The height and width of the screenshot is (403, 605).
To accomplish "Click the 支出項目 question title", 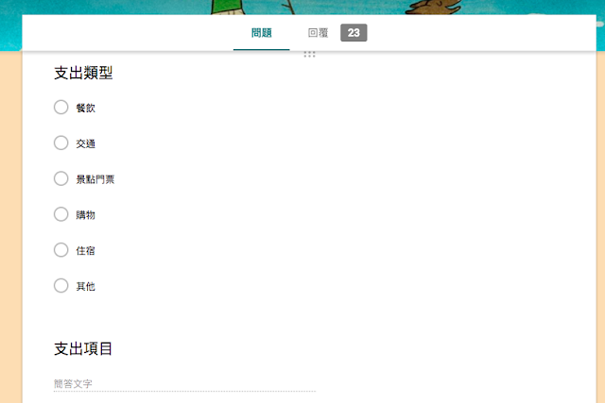I will pyautogui.click(x=83, y=348).
